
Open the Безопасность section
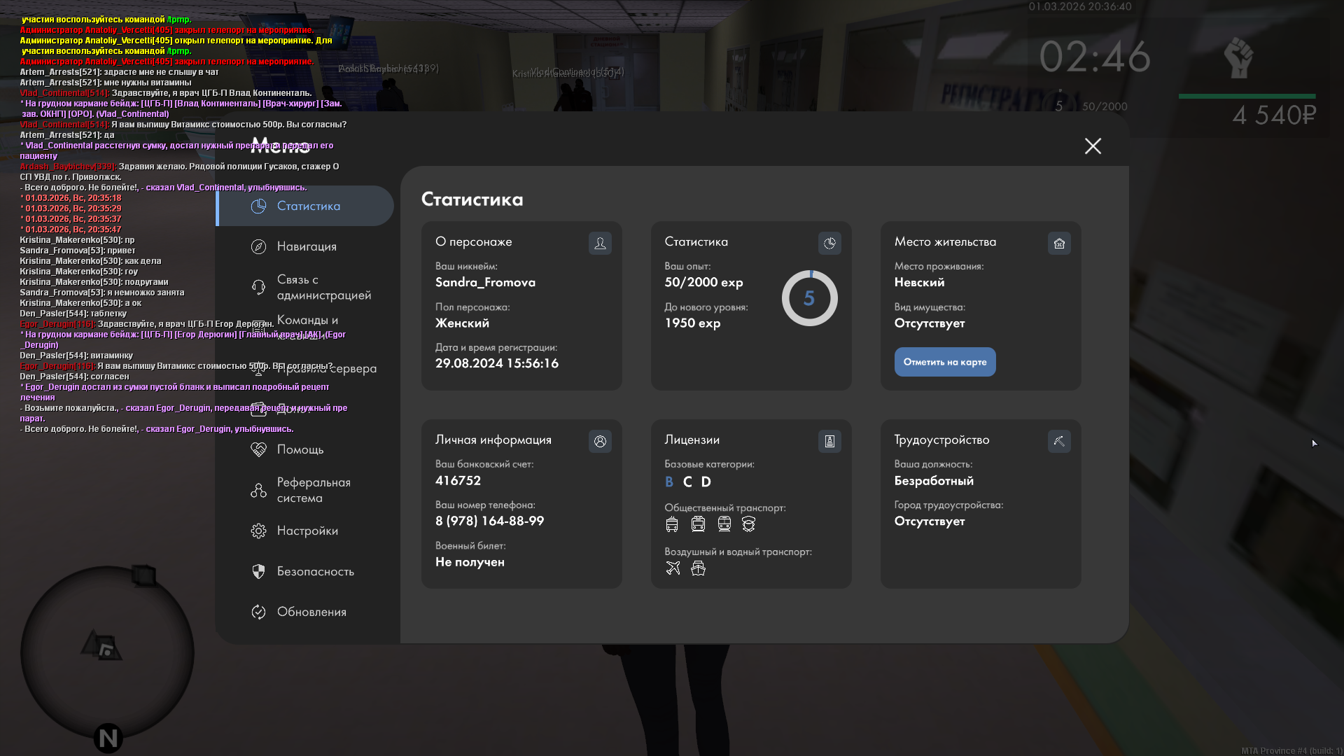click(315, 571)
